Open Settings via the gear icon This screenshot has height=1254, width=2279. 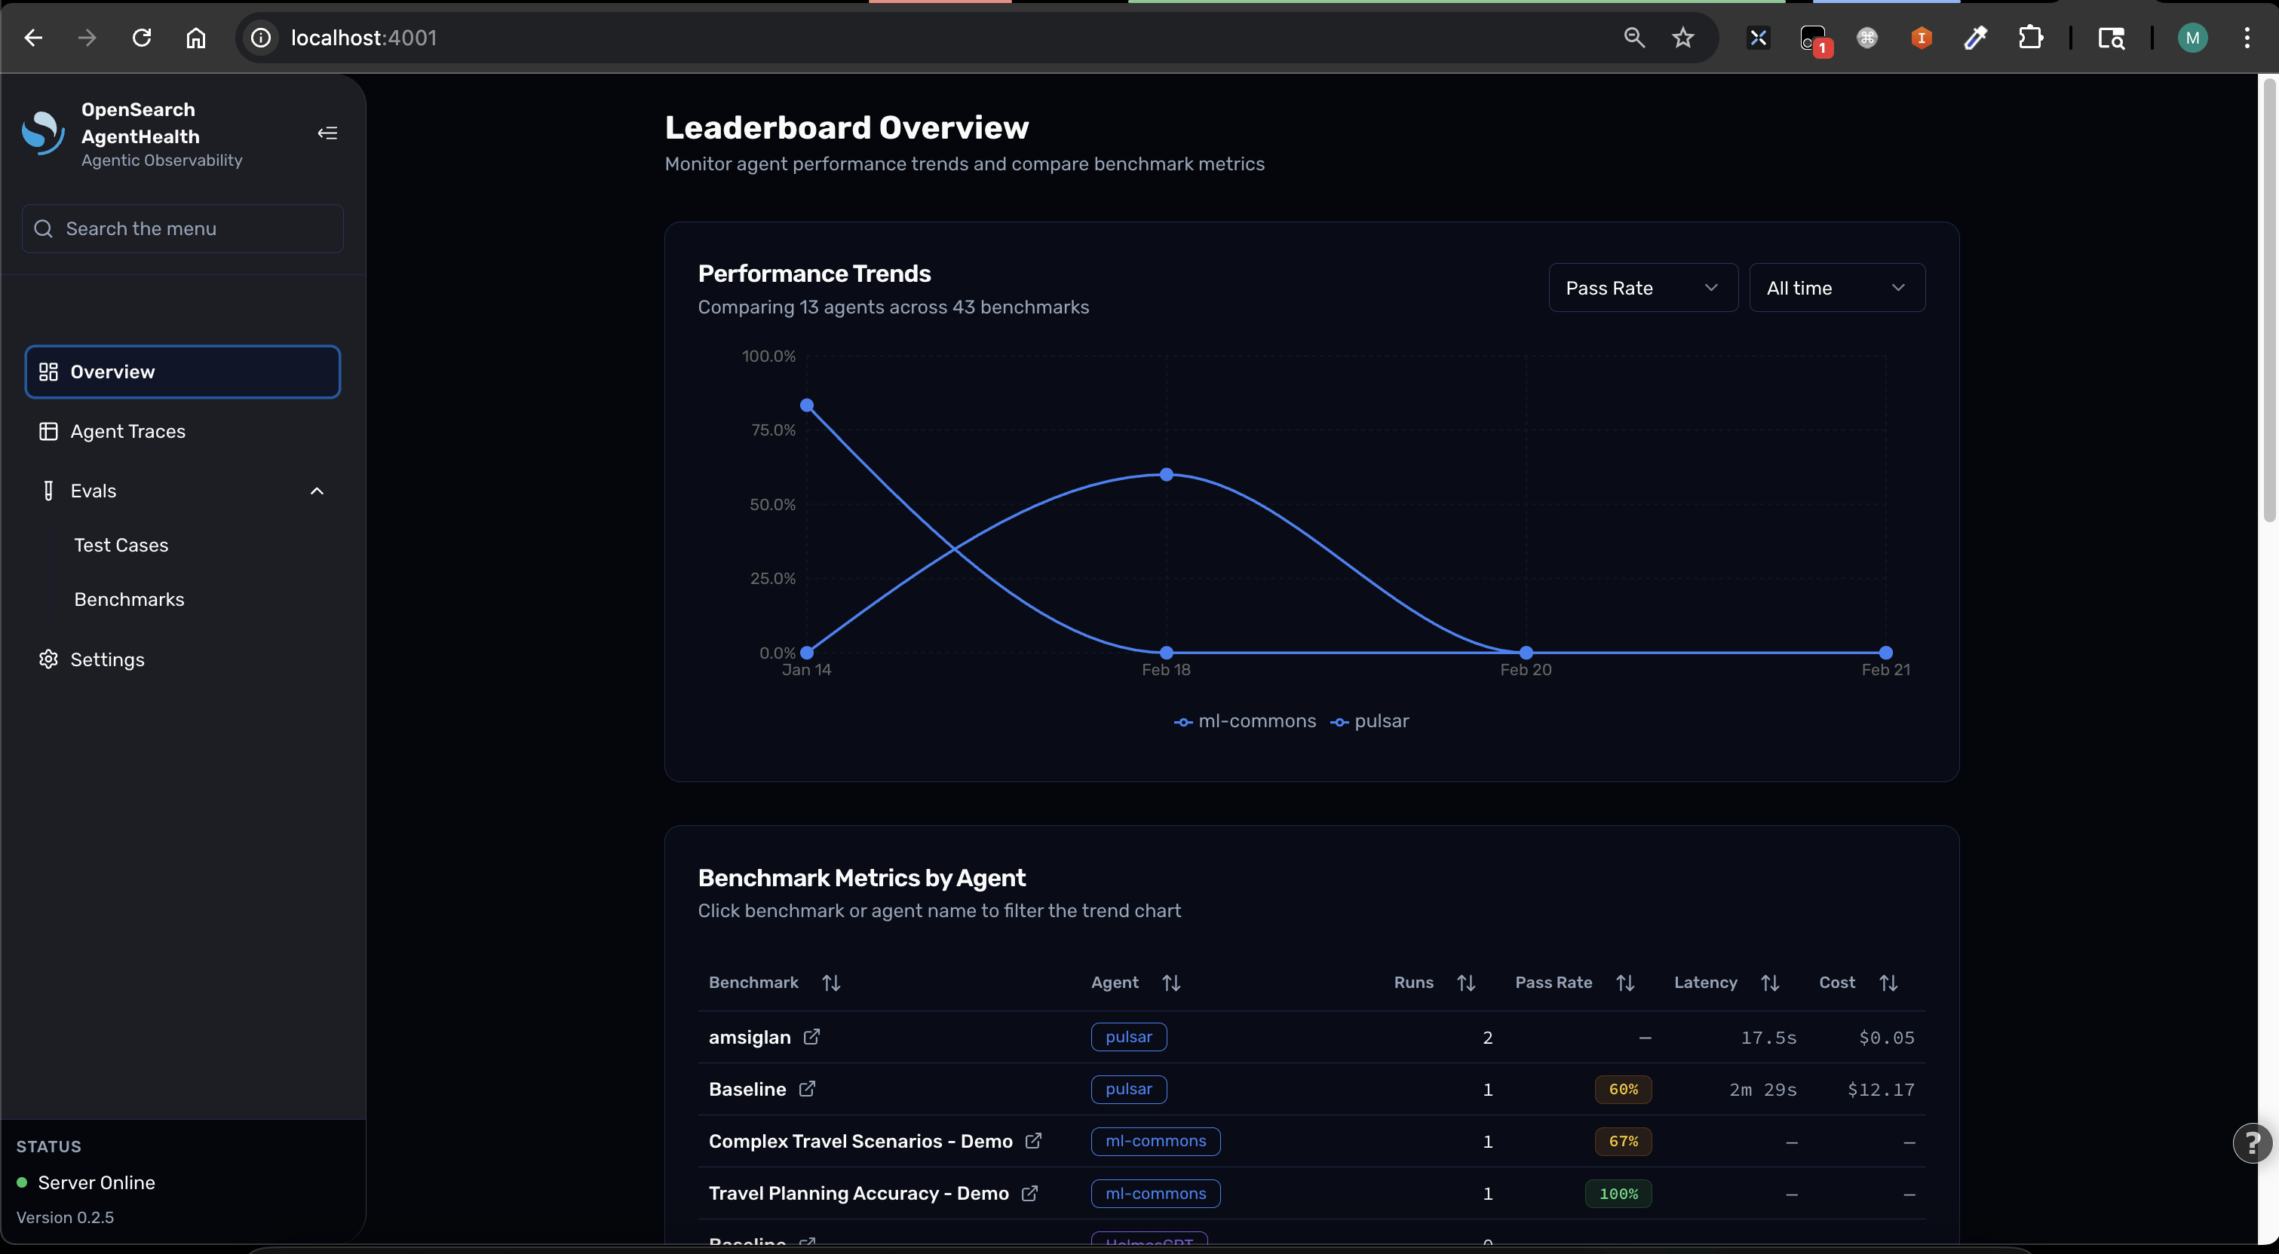[x=49, y=659]
